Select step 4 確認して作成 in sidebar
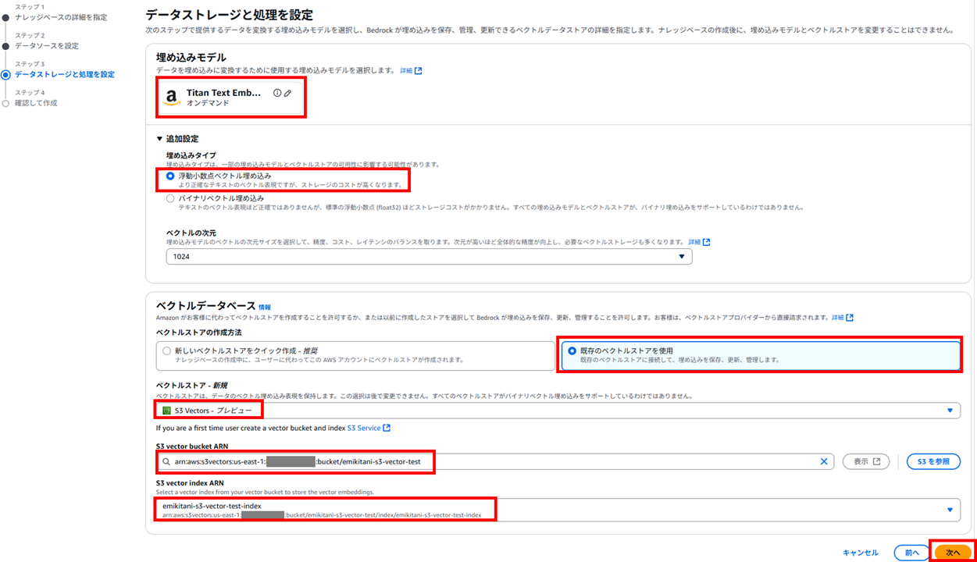 coord(36,103)
